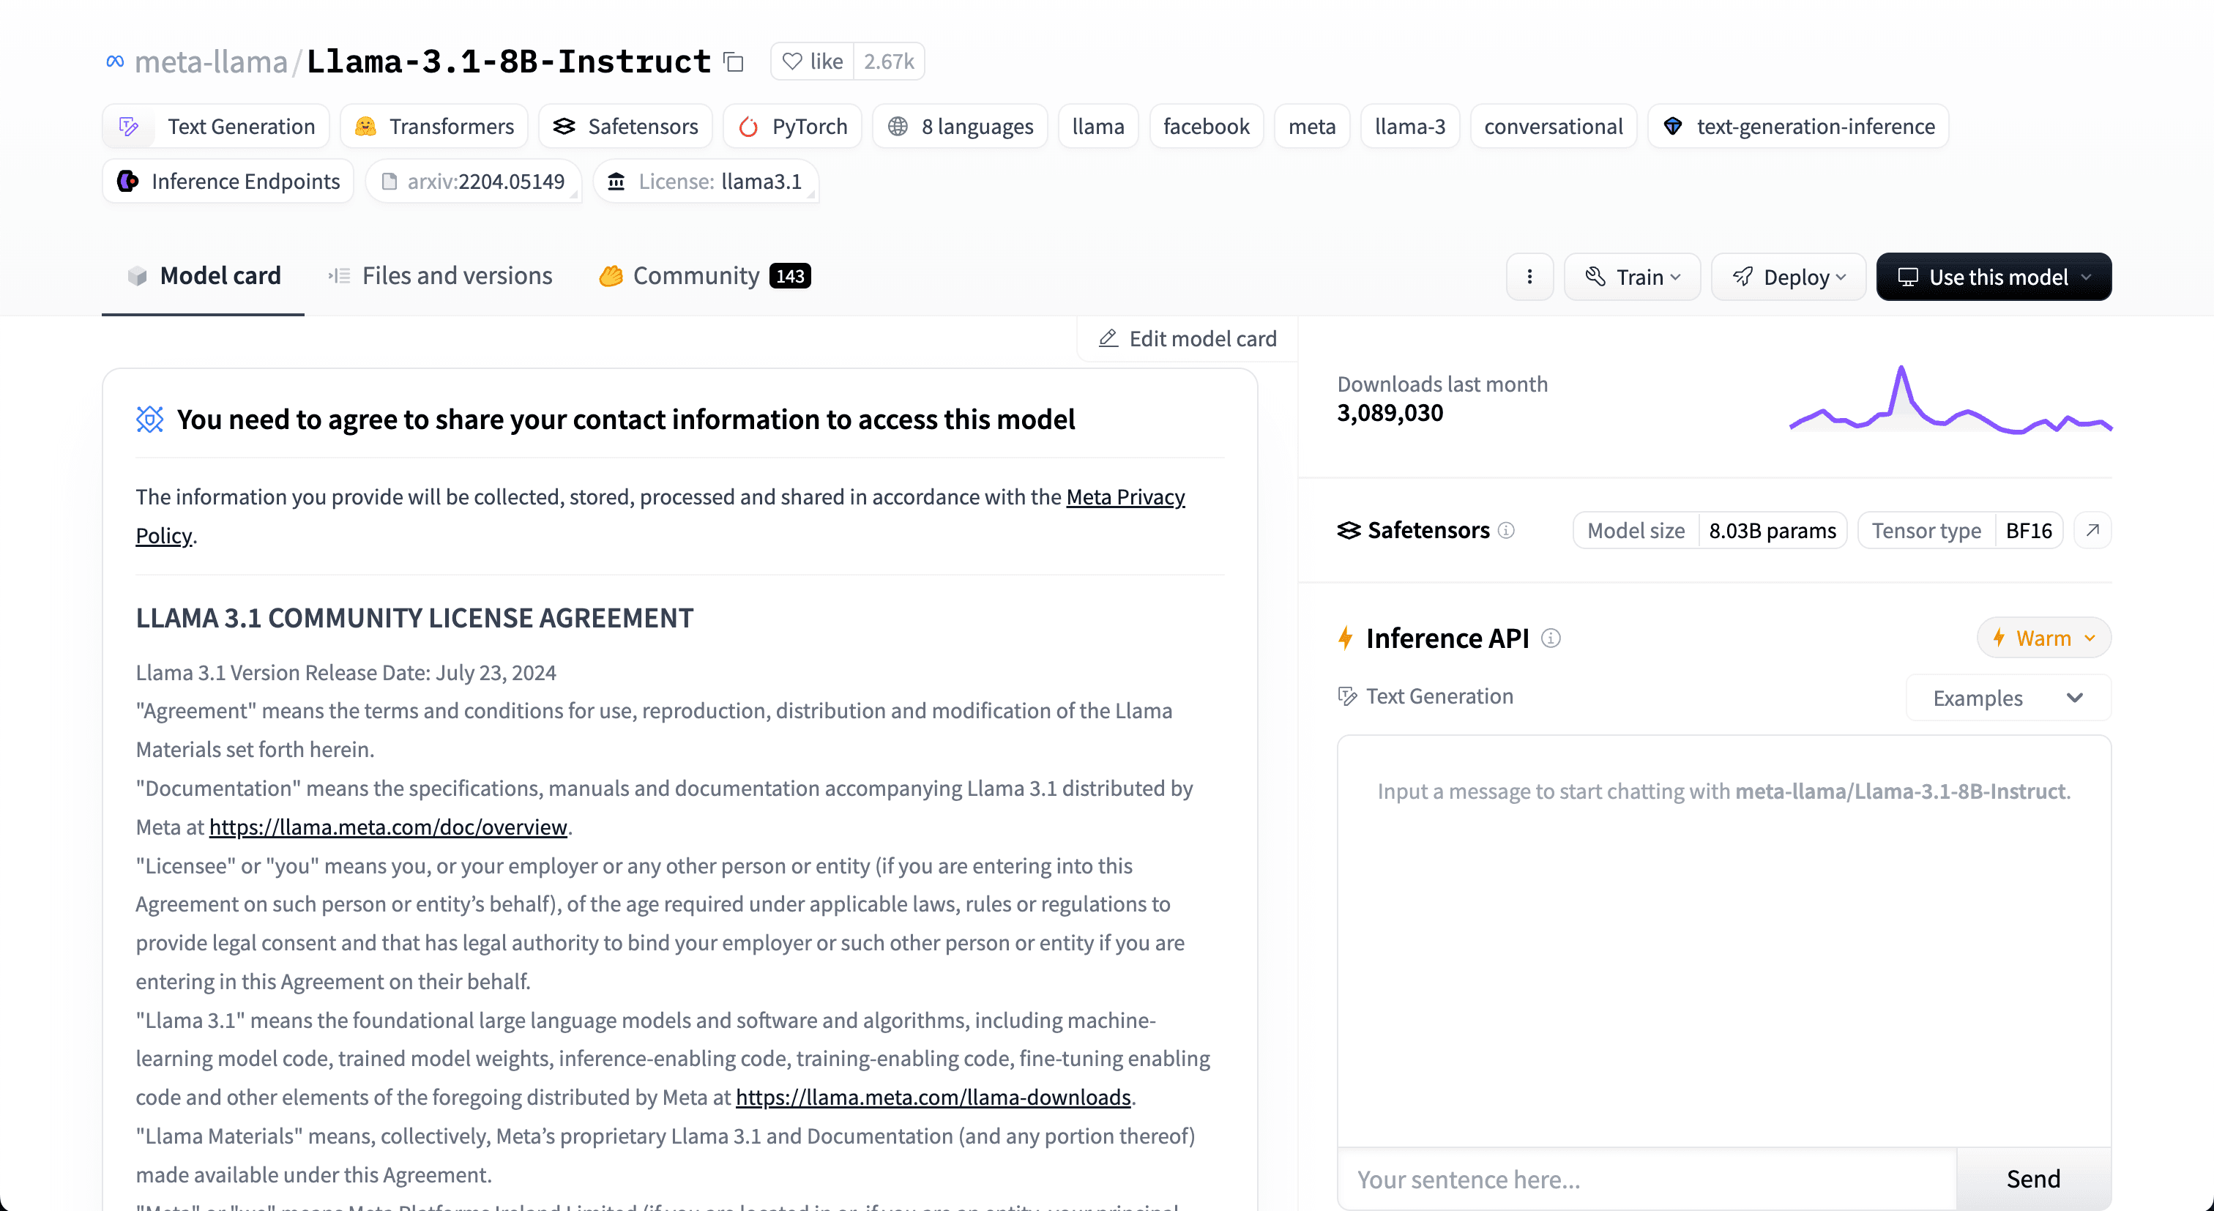Open the three-dot more options menu
The width and height of the screenshot is (2214, 1211).
[x=1529, y=277]
